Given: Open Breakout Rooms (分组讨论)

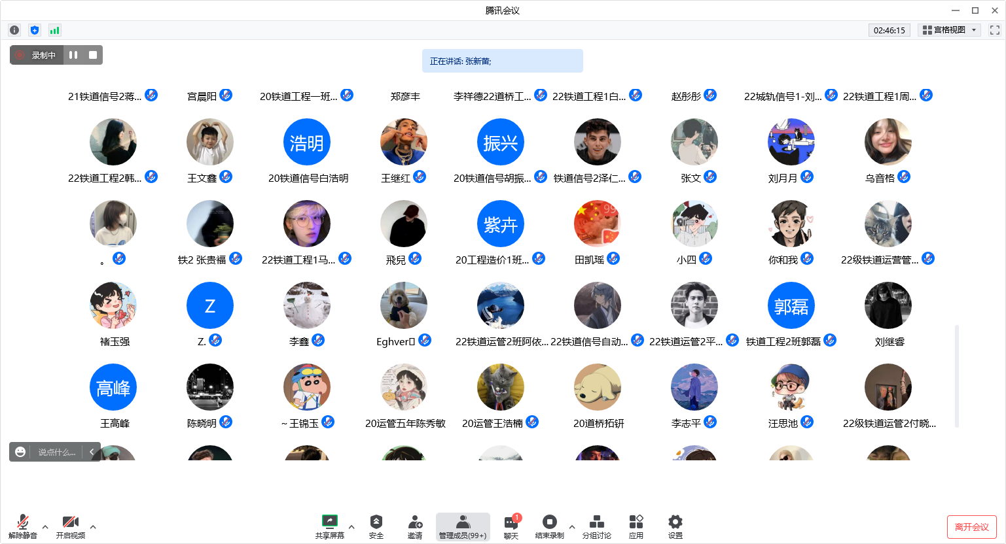Looking at the screenshot, I should (596, 526).
